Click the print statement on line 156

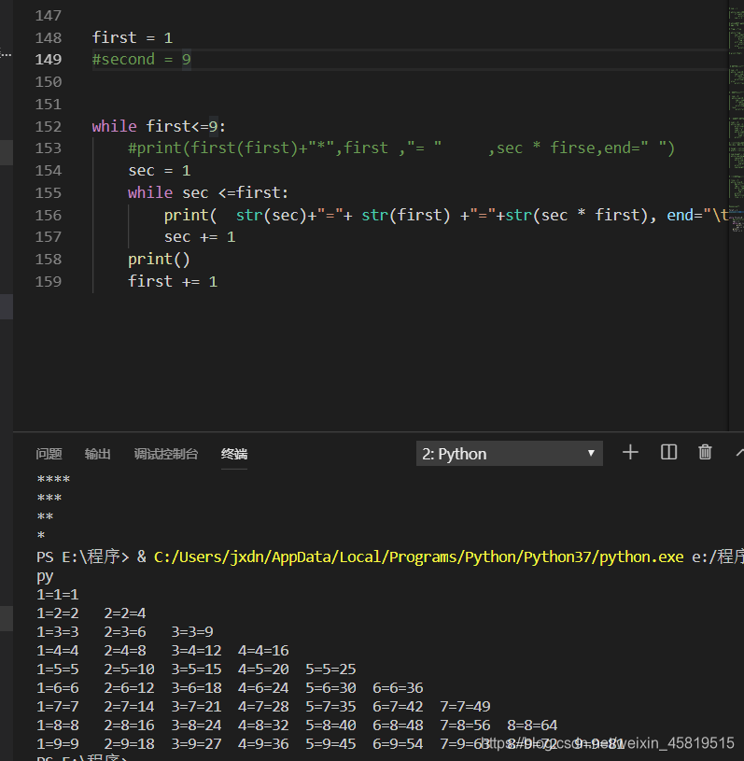pyautogui.click(x=446, y=216)
